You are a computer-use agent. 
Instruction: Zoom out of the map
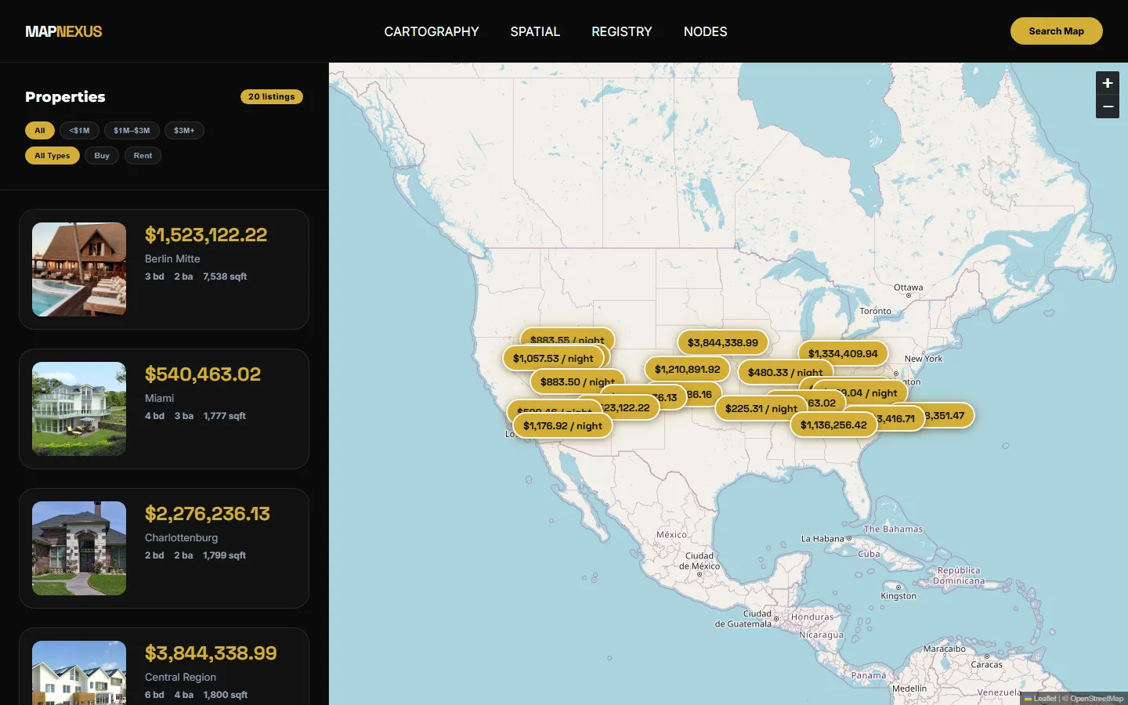click(1108, 107)
